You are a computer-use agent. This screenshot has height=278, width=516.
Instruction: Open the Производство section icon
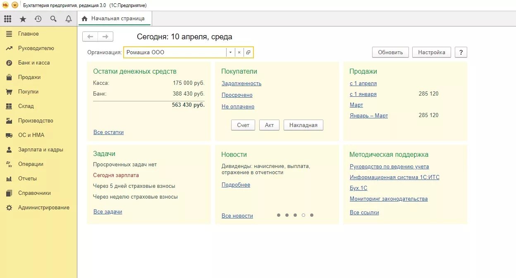click(9, 120)
